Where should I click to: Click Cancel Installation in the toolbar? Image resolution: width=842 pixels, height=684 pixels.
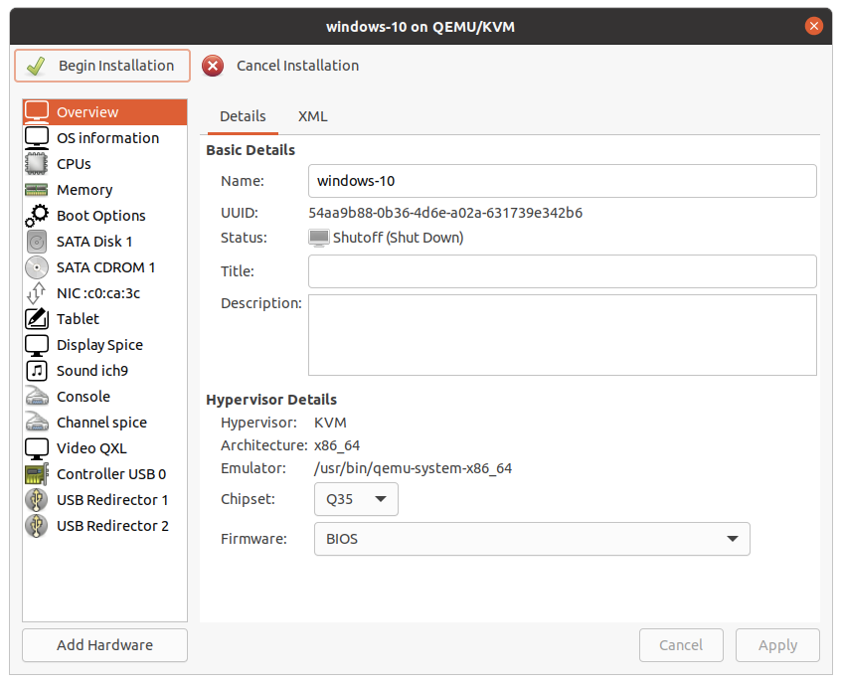[x=281, y=66]
